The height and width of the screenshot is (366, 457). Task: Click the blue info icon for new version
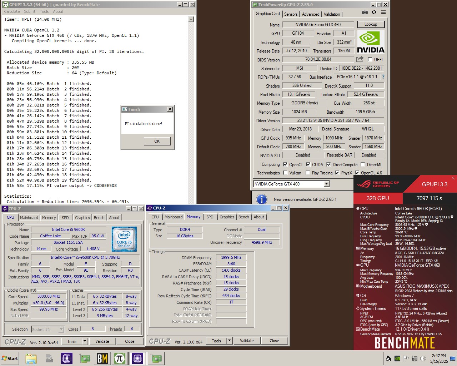(x=262, y=199)
